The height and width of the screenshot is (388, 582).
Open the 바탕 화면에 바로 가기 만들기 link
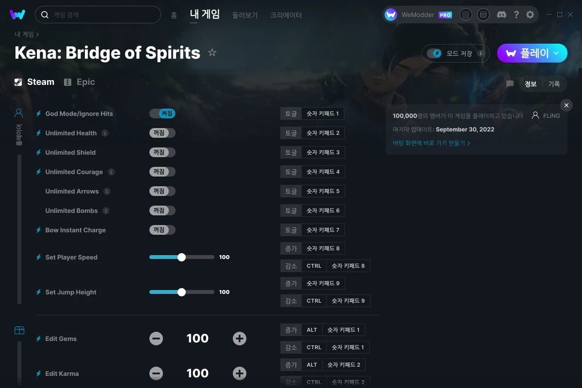[432, 143]
